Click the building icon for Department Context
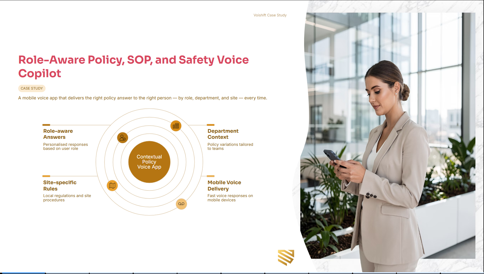This screenshot has height=274, width=484. coord(176,126)
